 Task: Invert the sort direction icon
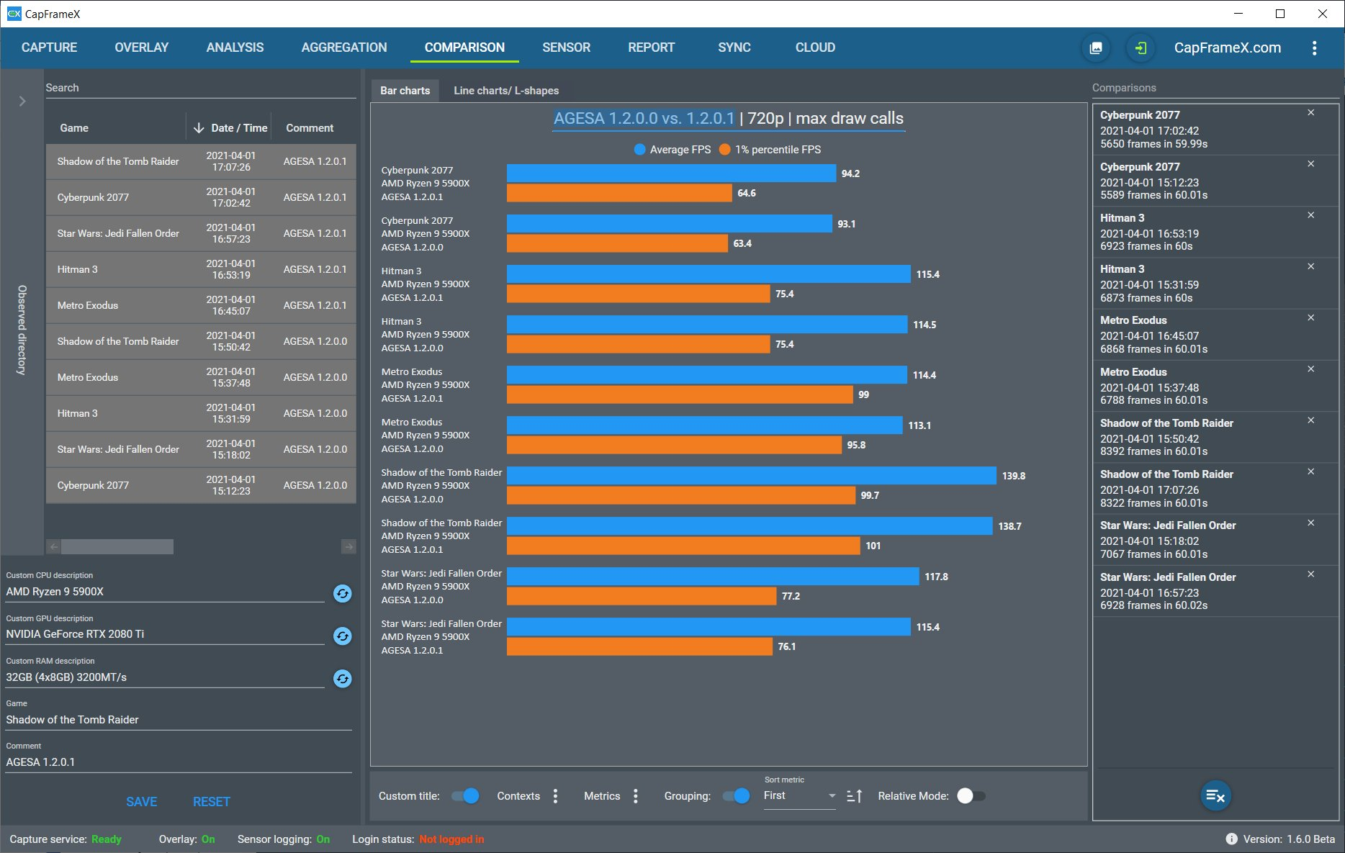(855, 796)
